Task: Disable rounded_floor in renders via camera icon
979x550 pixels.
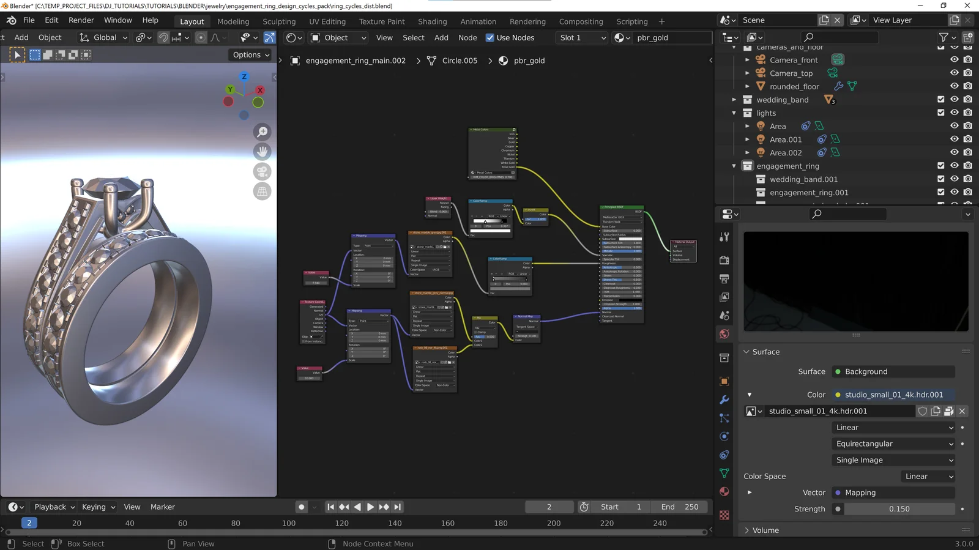Action: coord(967,86)
